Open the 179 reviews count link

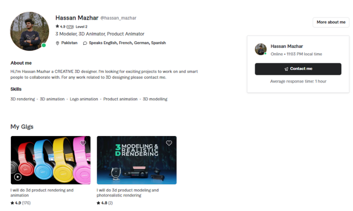point(70,27)
